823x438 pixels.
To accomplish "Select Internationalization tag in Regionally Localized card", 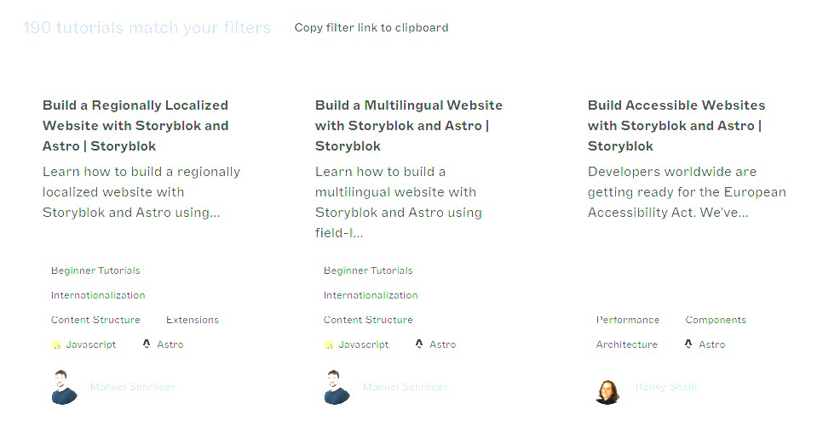I will [98, 295].
